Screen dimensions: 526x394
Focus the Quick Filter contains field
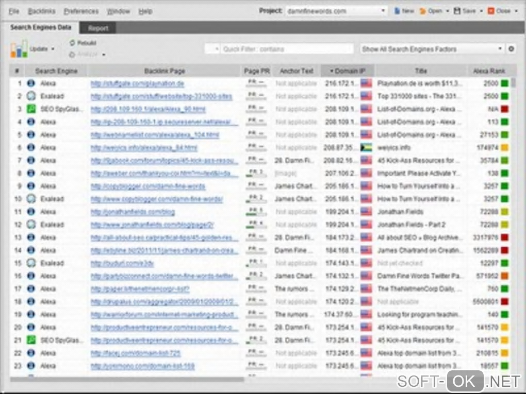(287, 49)
